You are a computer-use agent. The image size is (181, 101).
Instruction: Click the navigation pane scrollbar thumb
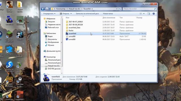62,42
